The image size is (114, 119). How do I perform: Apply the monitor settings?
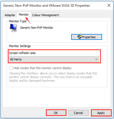[x=101, y=113]
